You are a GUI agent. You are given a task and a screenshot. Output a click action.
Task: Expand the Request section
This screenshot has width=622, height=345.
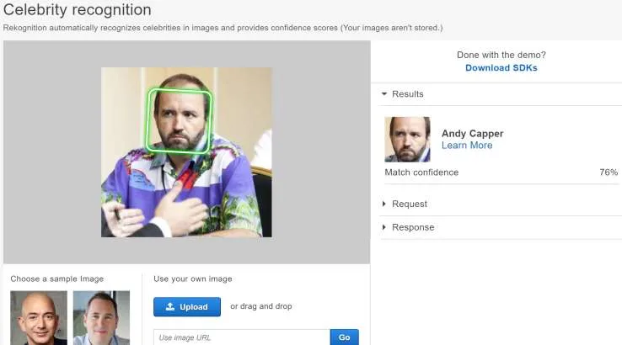pos(384,204)
